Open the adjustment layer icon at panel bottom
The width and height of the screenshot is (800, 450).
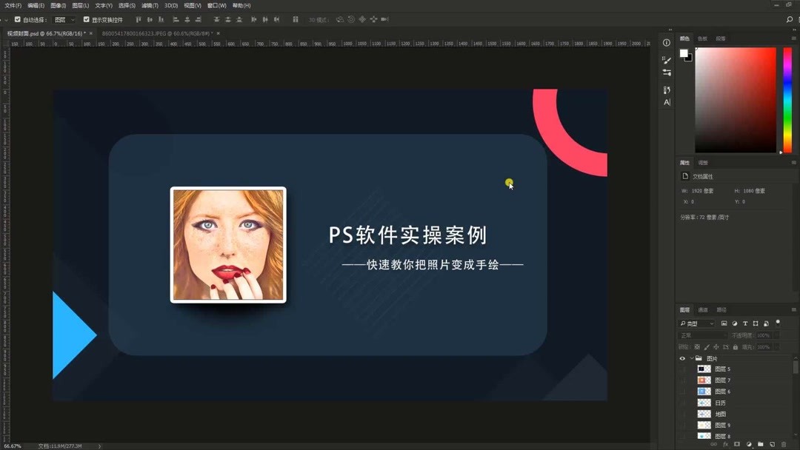pos(749,444)
